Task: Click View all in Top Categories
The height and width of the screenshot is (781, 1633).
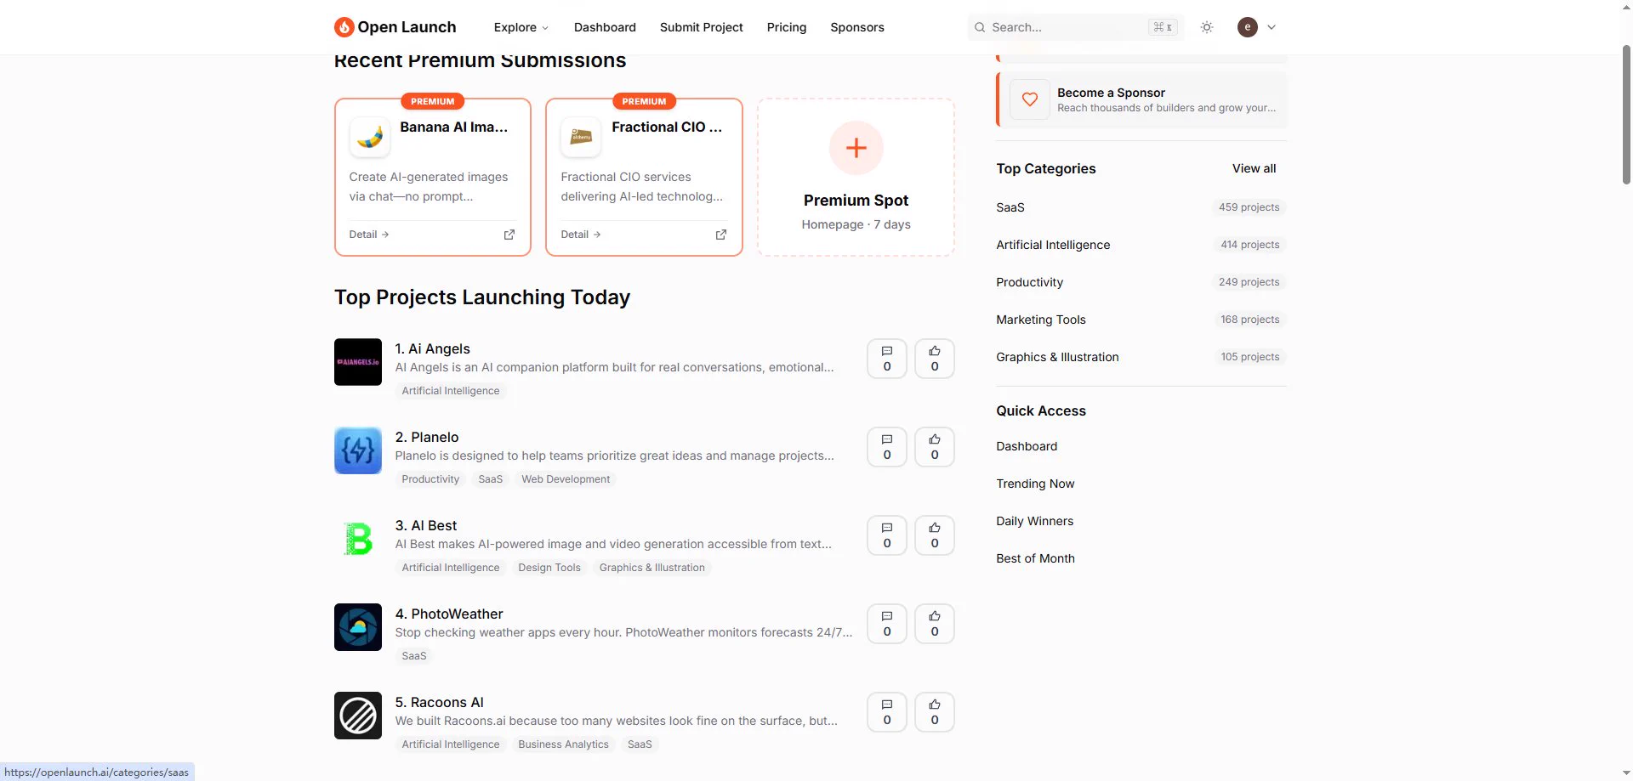Action: [1254, 168]
